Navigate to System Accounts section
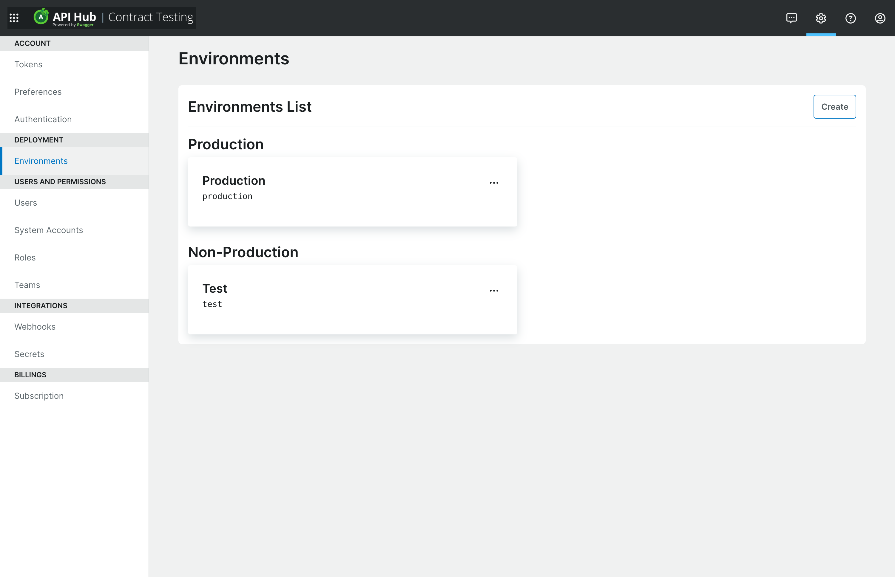The width and height of the screenshot is (895, 577). (x=49, y=229)
